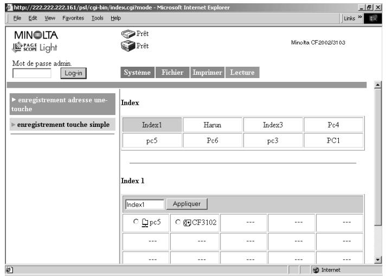This screenshot has height=276, width=386.
Task: Click the status bar page icon
Action: (9, 270)
